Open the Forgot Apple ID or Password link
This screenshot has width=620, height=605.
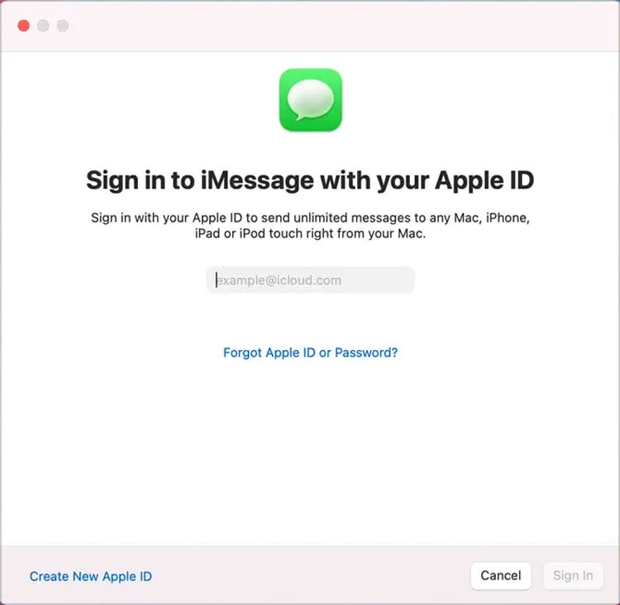[310, 353]
